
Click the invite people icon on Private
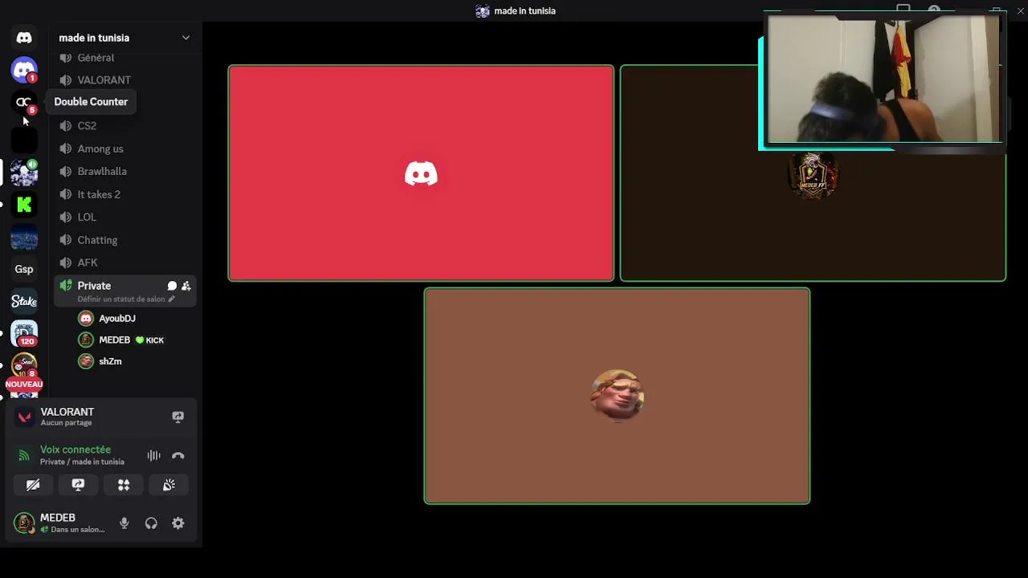pos(186,286)
